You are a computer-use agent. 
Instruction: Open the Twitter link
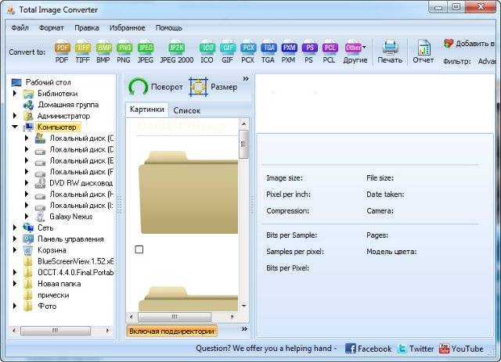pyautogui.click(x=416, y=349)
